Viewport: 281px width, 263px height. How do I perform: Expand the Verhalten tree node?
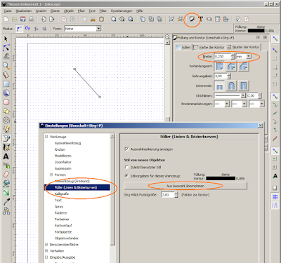click(x=46, y=251)
